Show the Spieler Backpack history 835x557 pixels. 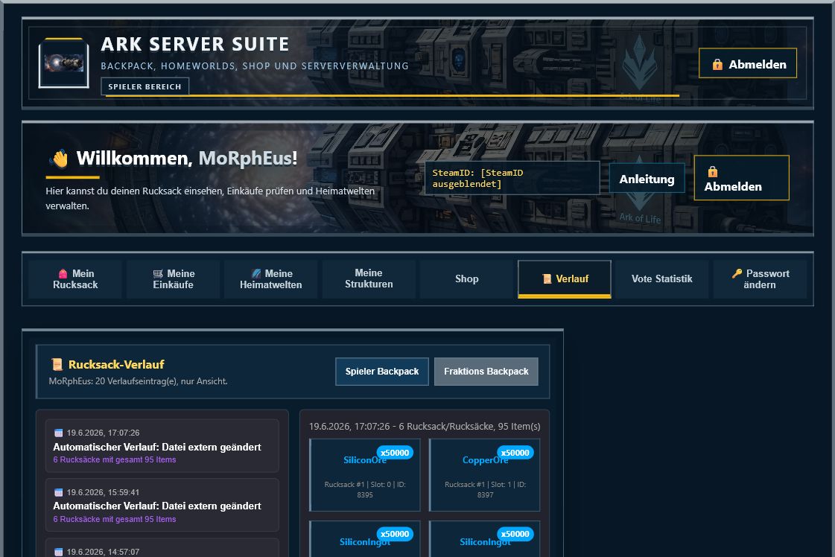click(x=382, y=371)
